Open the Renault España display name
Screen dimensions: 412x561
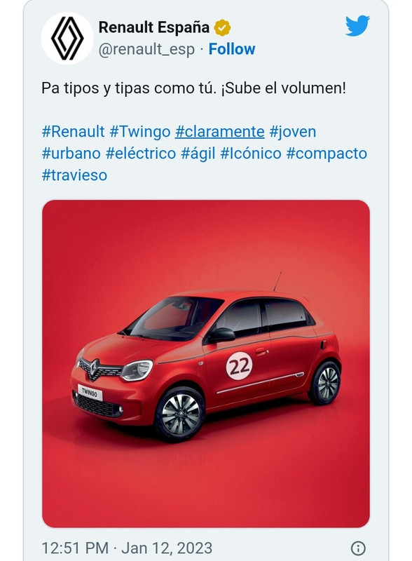153,27
